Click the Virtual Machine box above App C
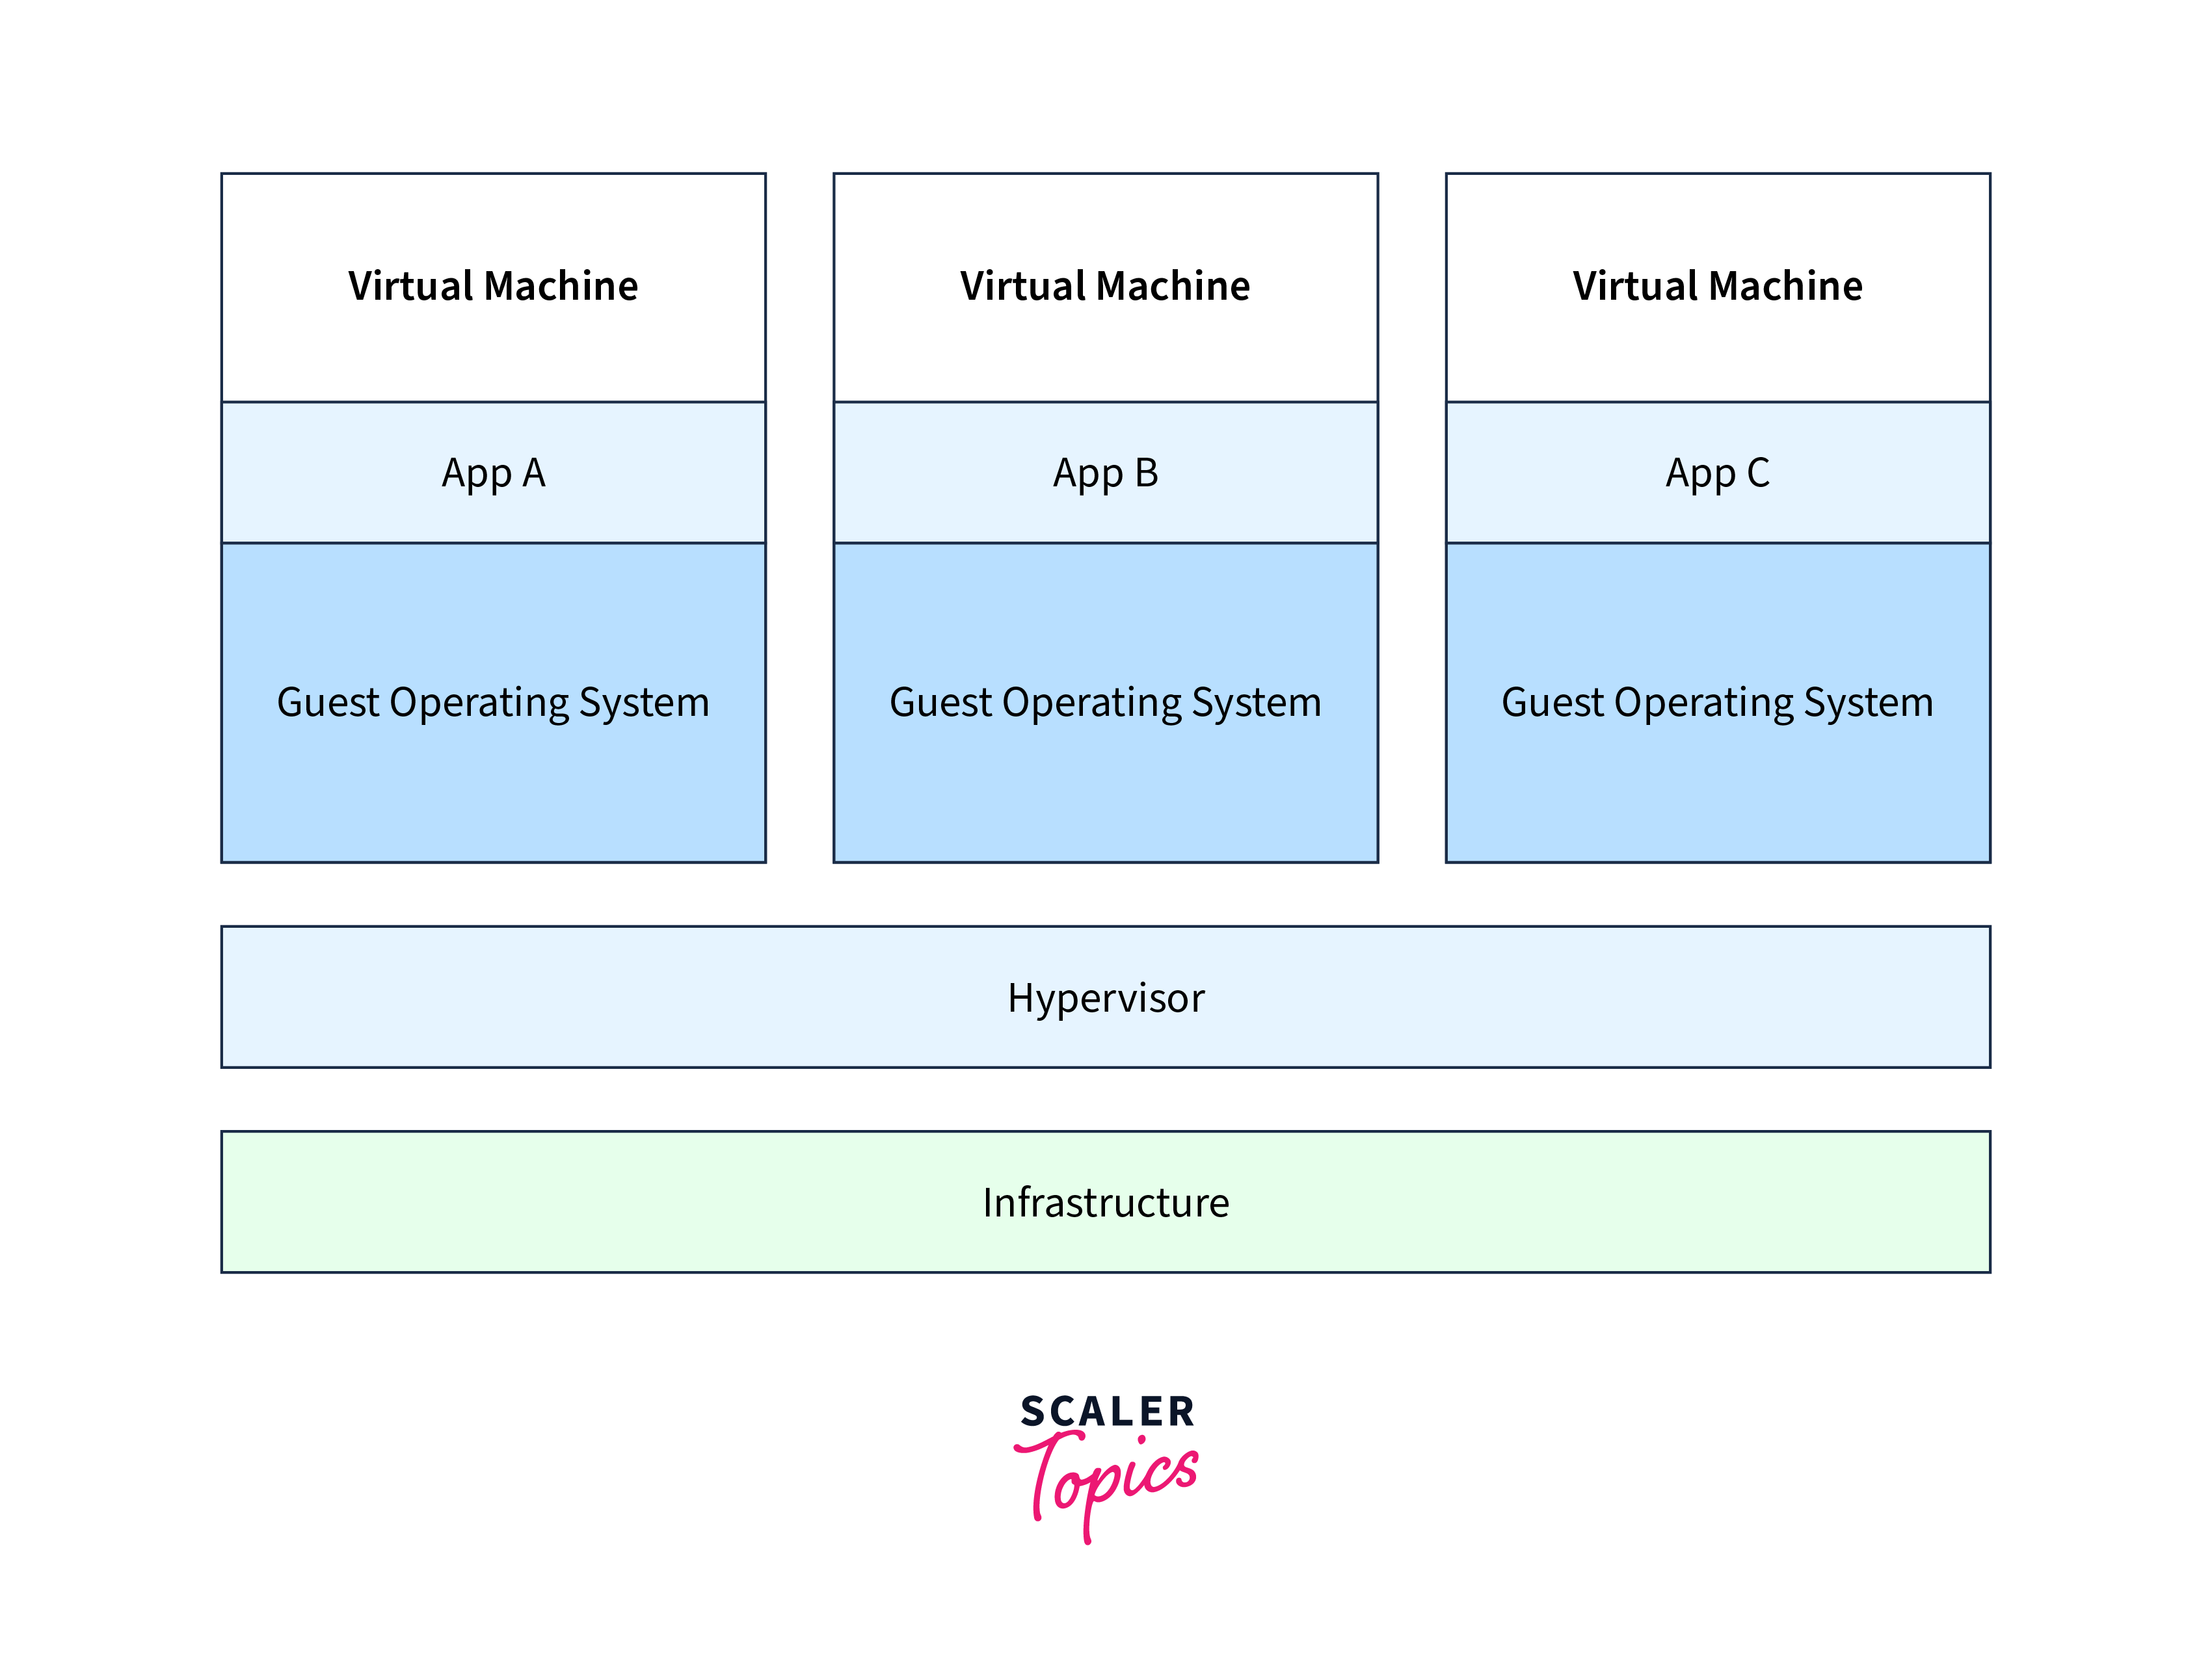This screenshot has height=1669, width=2212. pyautogui.click(x=1717, y=287)
